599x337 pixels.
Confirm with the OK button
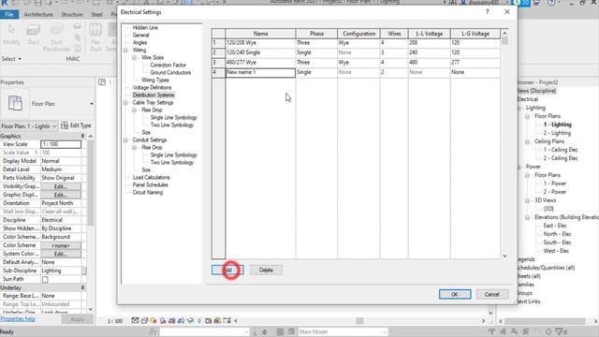point(455,294)
